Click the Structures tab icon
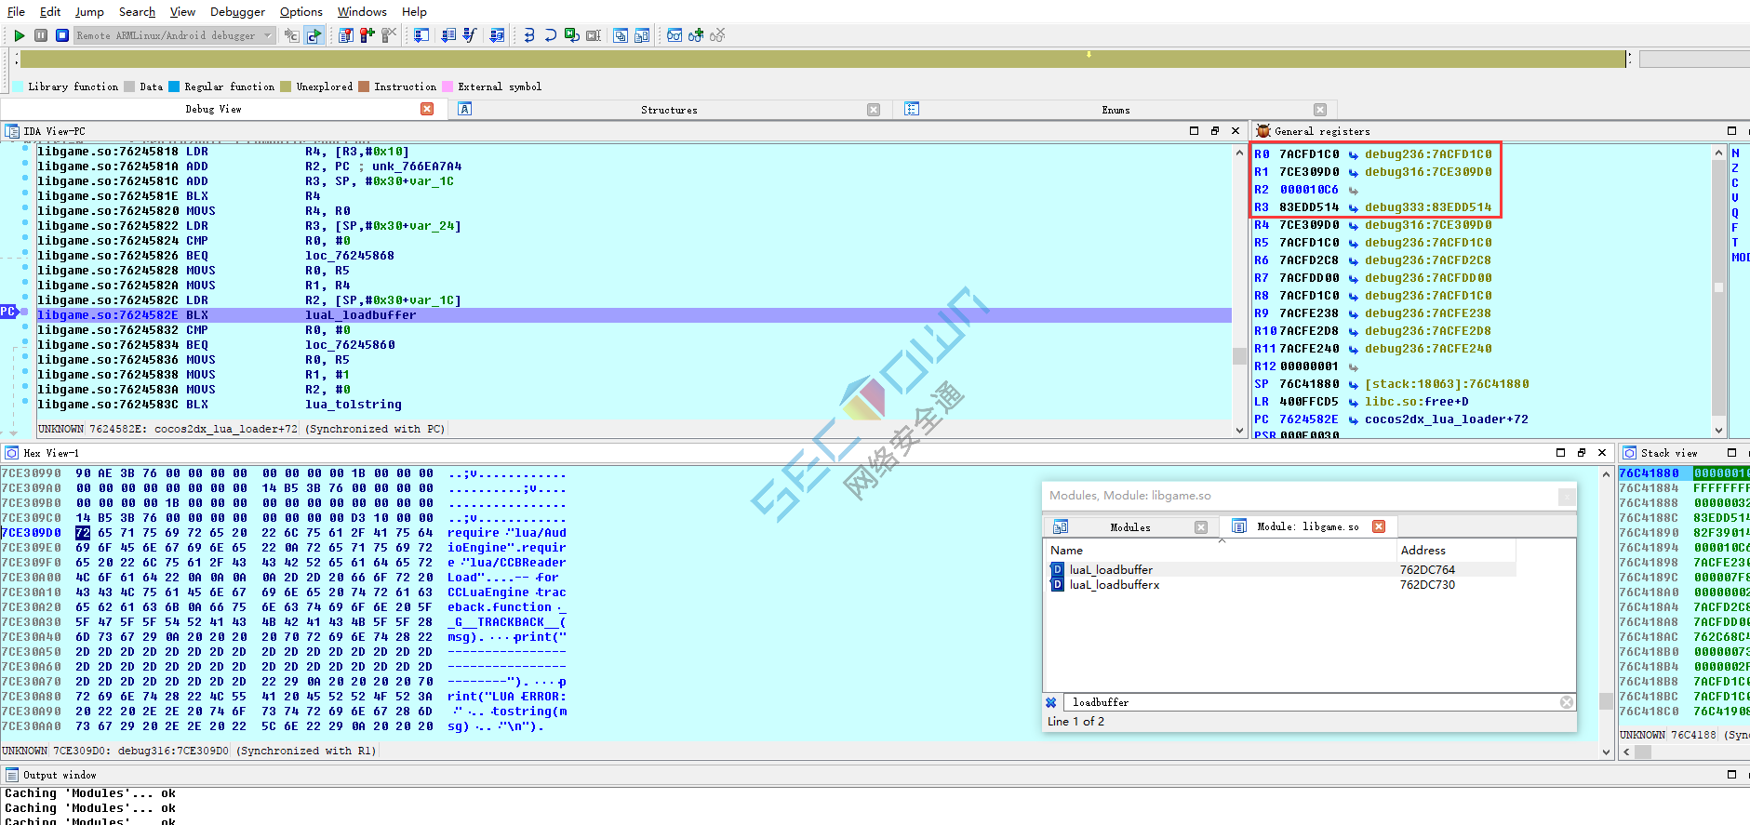This screenshot has height=825, width=1750. click(465, 109)
